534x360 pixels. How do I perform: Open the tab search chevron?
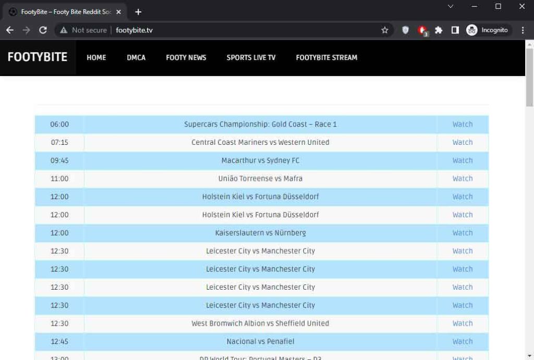pyautogui.click(x=450, y=6)
